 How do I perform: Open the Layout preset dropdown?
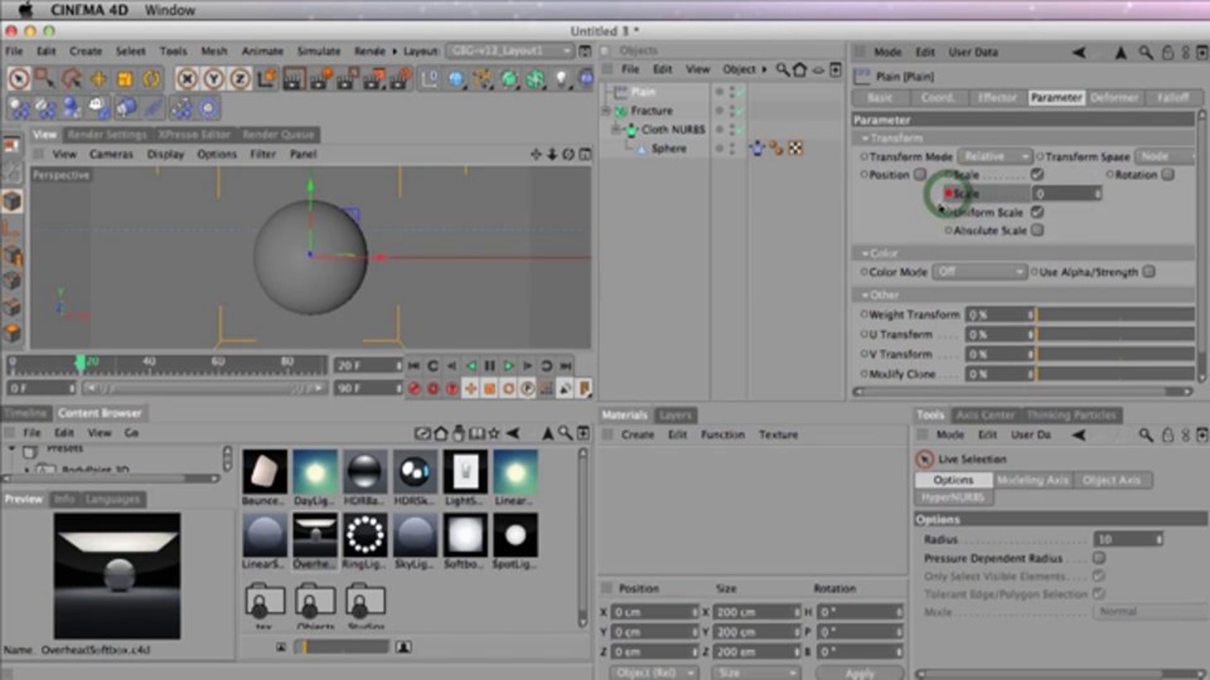[509, 51]
